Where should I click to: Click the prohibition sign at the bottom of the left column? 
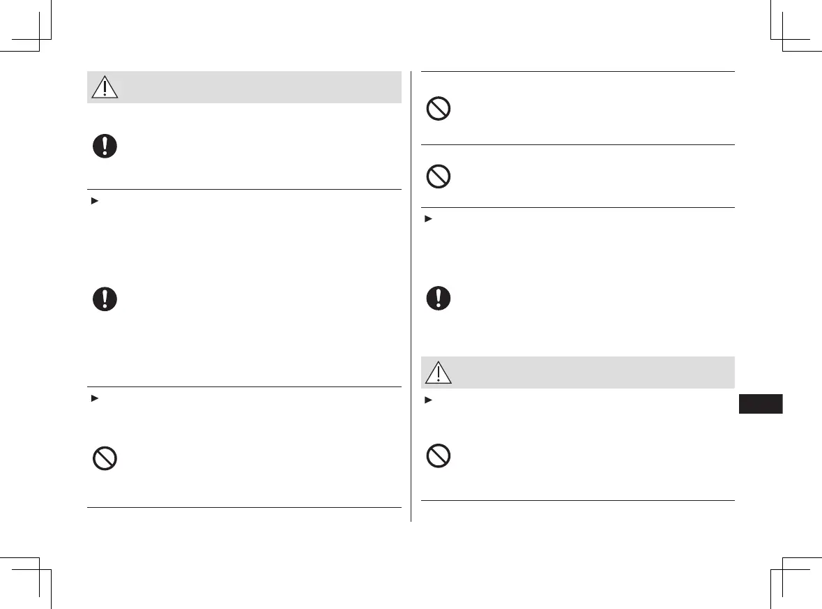105,458
